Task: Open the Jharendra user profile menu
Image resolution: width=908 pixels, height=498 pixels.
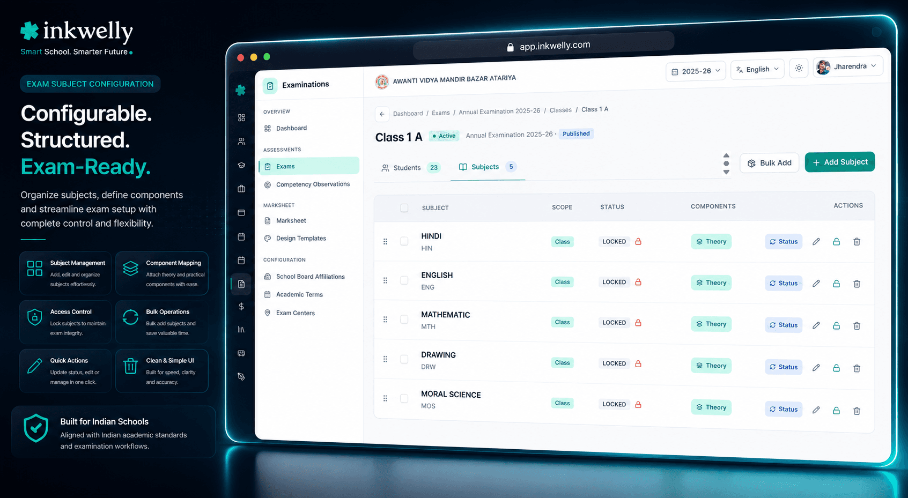Action: [x=847, y=66]
